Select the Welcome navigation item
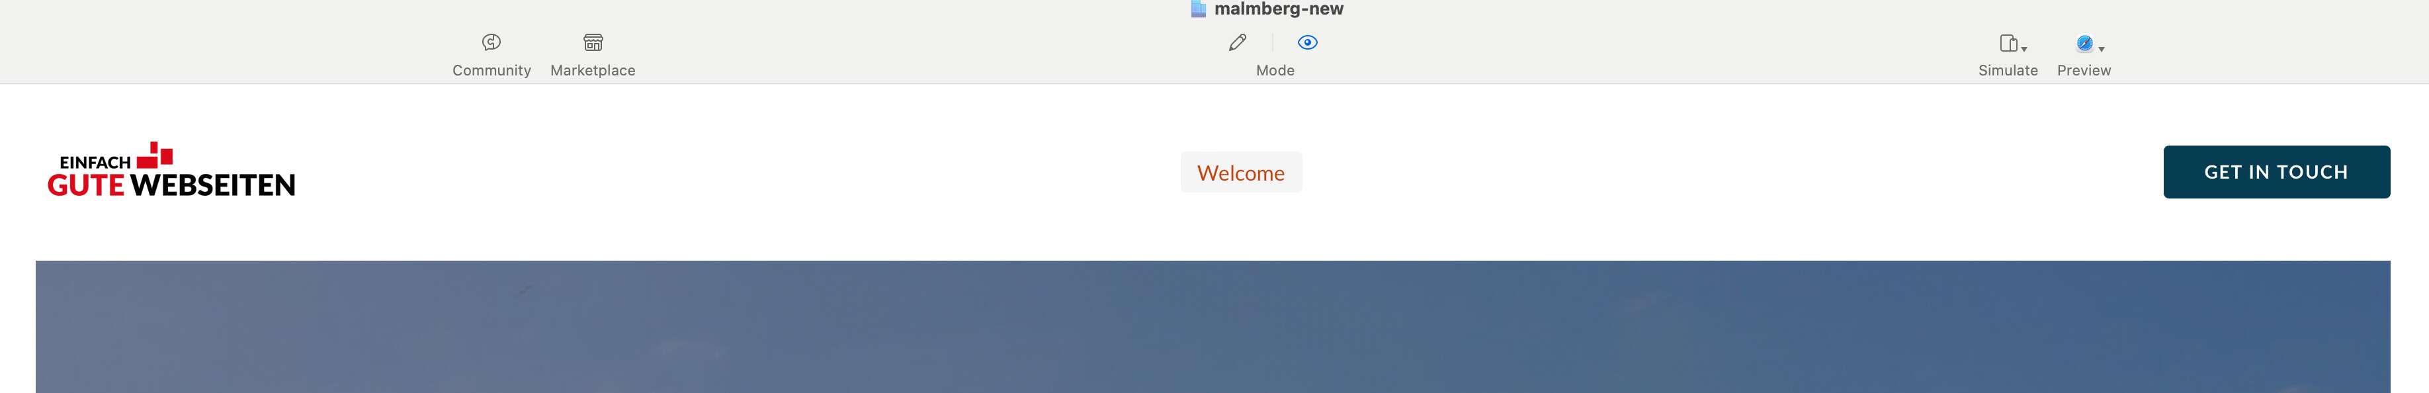This screenshot has height=393, width=2429. [1241, 173]
